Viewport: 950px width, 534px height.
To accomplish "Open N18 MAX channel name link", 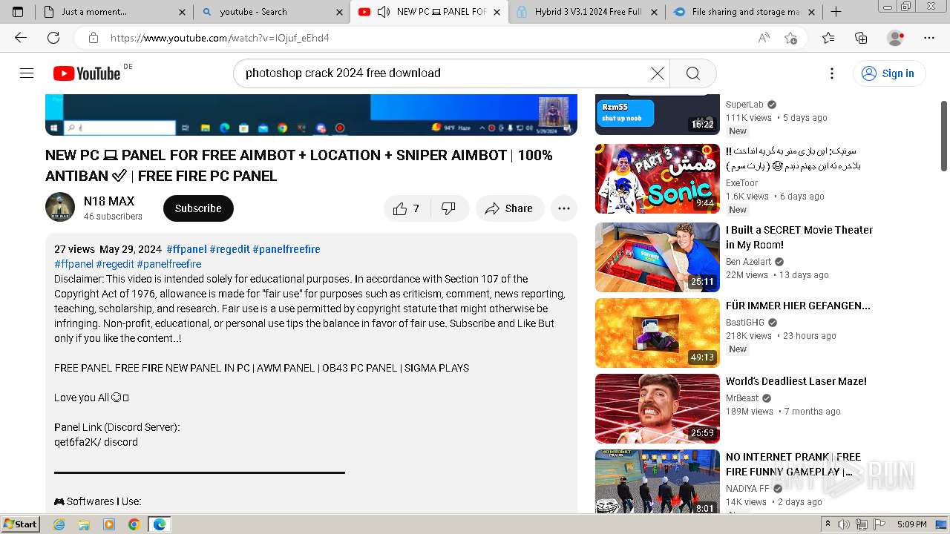I will tap(109, 201).
